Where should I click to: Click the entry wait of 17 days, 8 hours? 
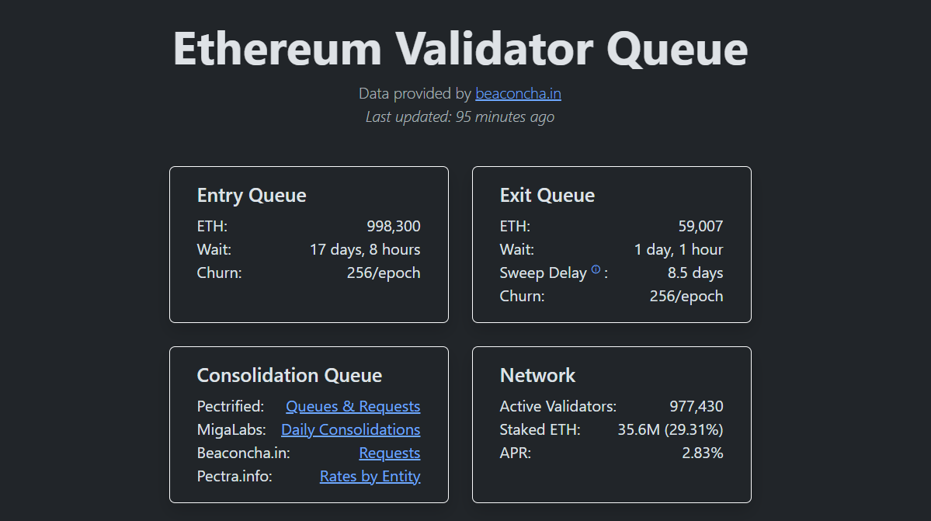[x=365, y=250]
